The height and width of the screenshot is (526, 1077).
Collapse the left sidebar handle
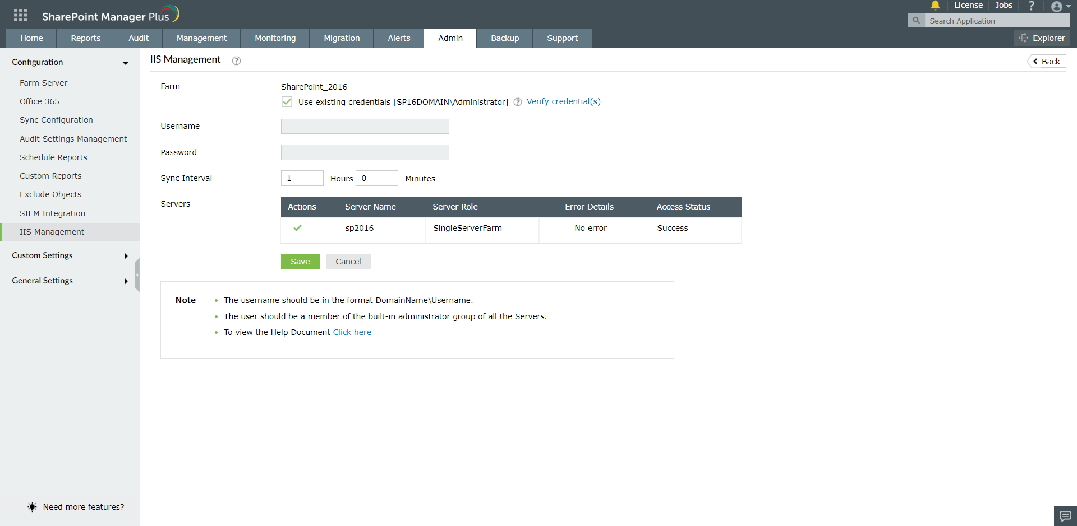tap(137, 275)
